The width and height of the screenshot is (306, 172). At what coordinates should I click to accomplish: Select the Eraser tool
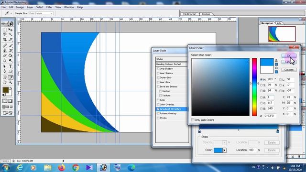5,55
